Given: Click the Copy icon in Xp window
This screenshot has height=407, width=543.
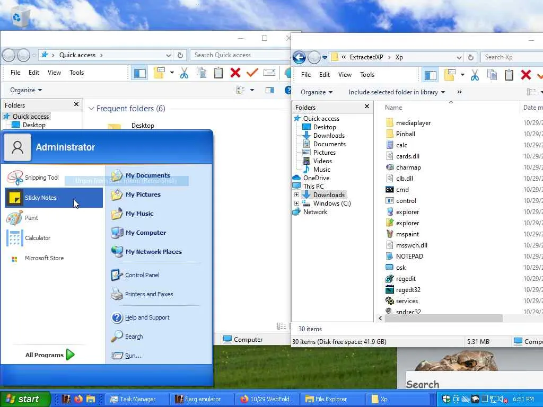Looking at the screenshot, I should (492, 75).
